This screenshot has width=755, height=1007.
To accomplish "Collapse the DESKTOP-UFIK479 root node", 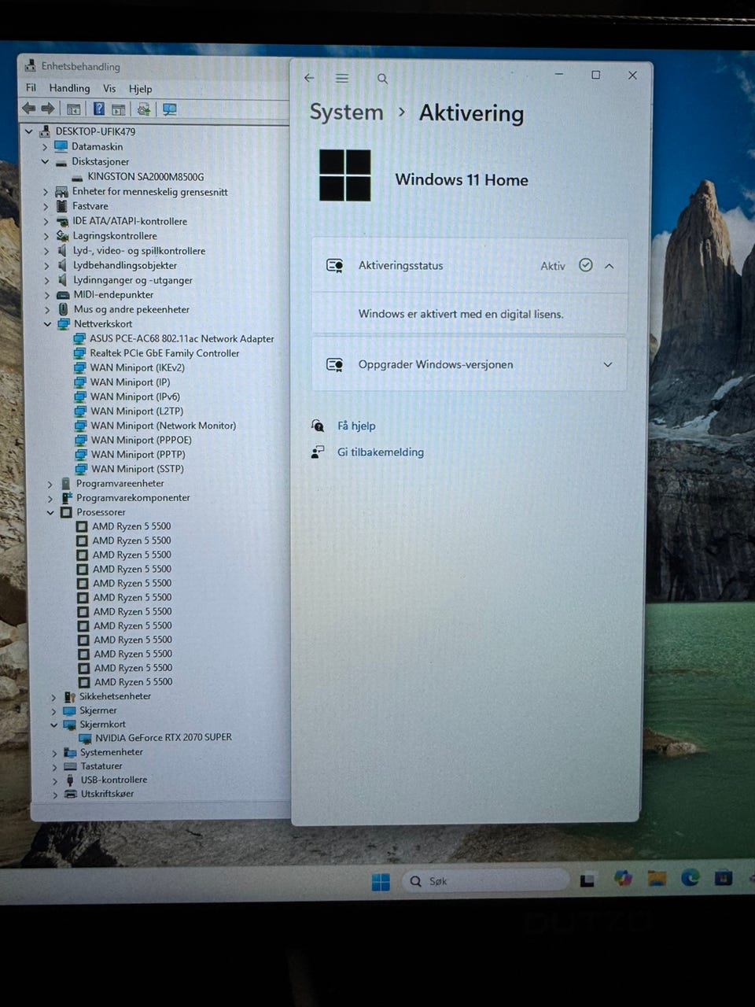I will pyautogui.click(x=29, y=131).
